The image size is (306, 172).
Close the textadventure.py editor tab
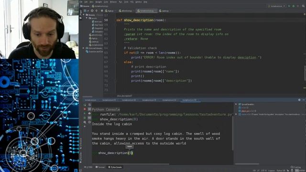pos(155,11)
